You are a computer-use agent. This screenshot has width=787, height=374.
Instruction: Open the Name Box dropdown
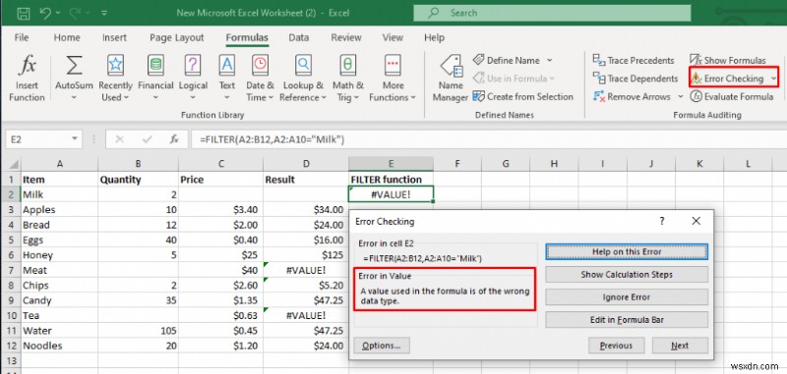[x=75, y=139]
